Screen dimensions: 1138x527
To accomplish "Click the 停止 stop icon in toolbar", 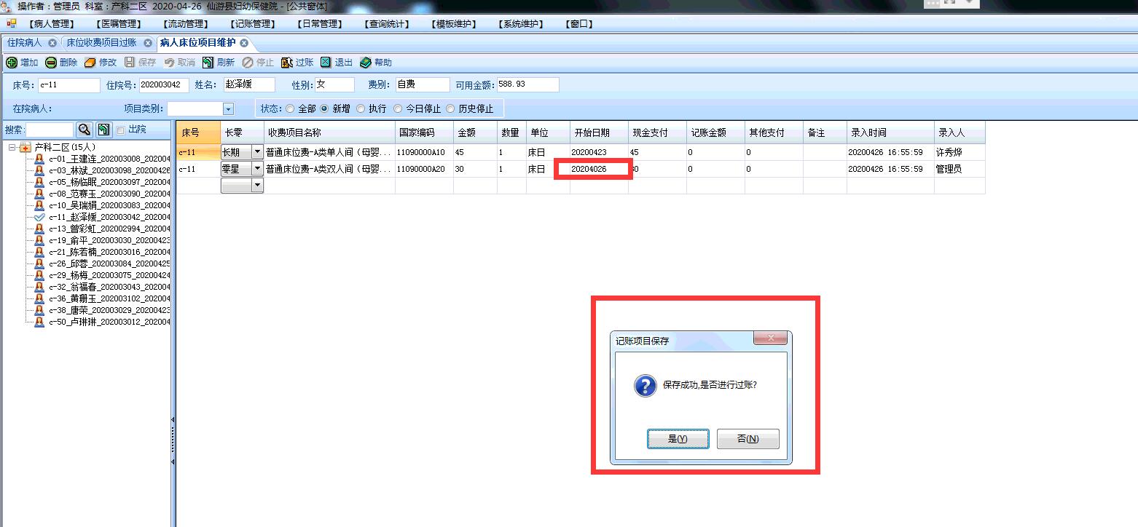I will [248, 63].
